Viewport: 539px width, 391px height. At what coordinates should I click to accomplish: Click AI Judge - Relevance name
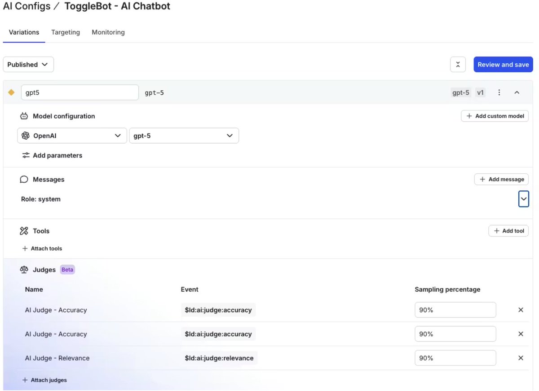(x=57, y=358)
